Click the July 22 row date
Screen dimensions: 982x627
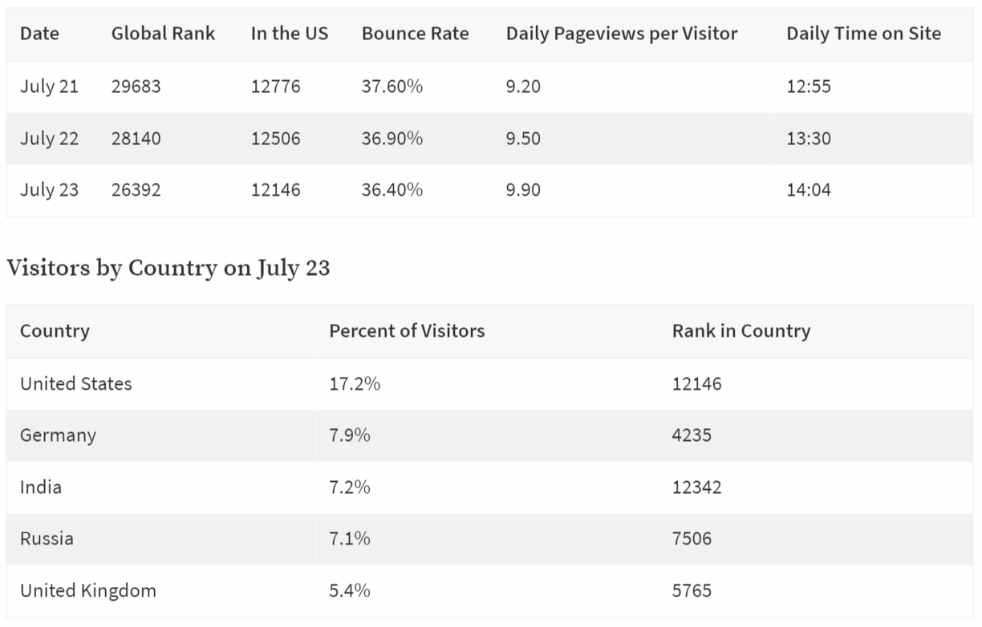49,139
